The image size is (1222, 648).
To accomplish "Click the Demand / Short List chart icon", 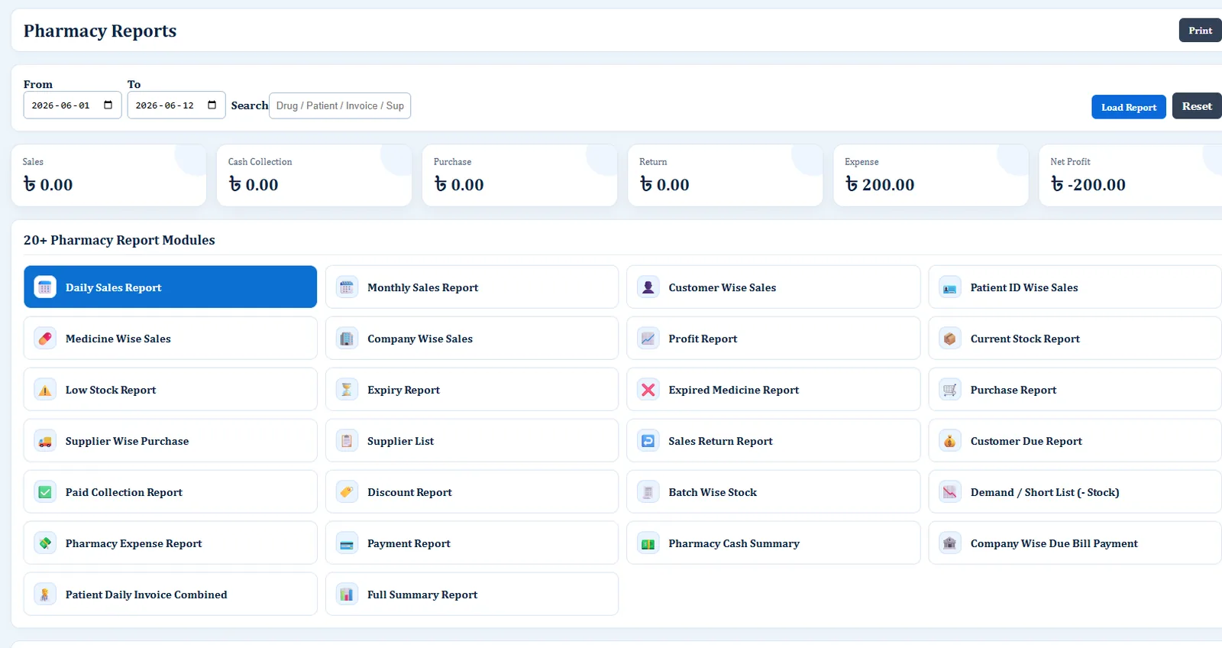I will (x=950, y=492).
